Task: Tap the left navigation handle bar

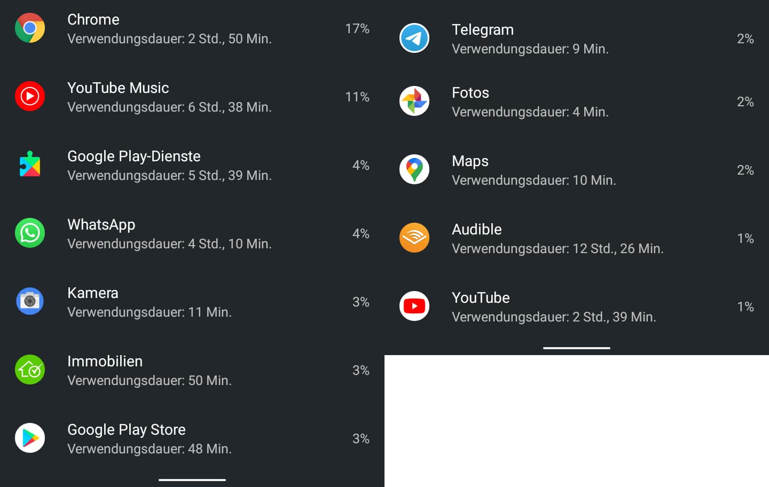Action: (x=192, y=480)
